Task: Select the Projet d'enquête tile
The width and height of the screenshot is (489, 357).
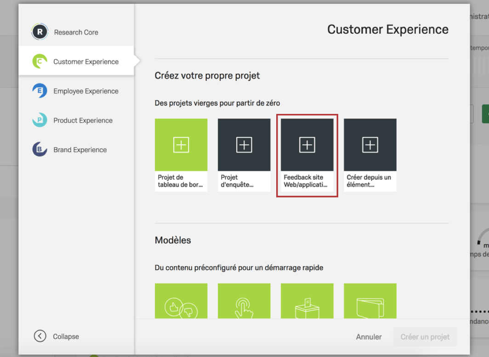Action: 244,155
